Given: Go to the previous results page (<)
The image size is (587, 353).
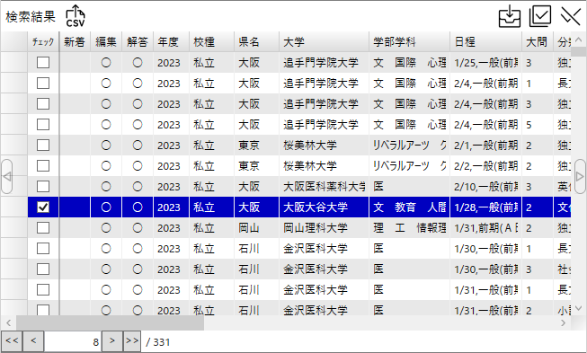Looking at the screenshot, I should [x=33, y=341].
